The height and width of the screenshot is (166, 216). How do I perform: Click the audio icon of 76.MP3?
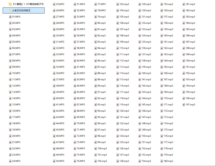[75, 161]
